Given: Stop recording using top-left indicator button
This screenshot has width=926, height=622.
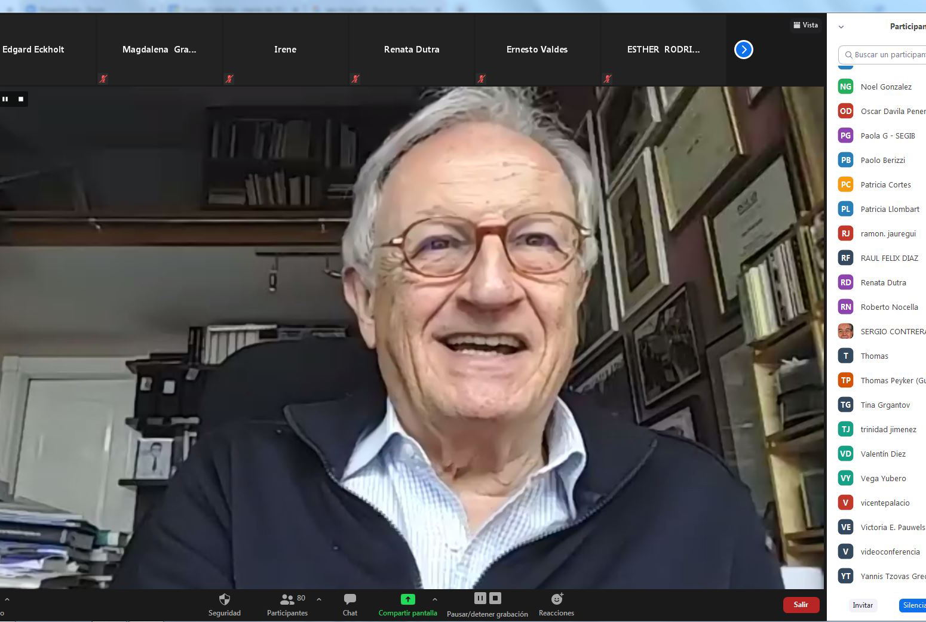Looking at the screenshot, I should point(21,99).
